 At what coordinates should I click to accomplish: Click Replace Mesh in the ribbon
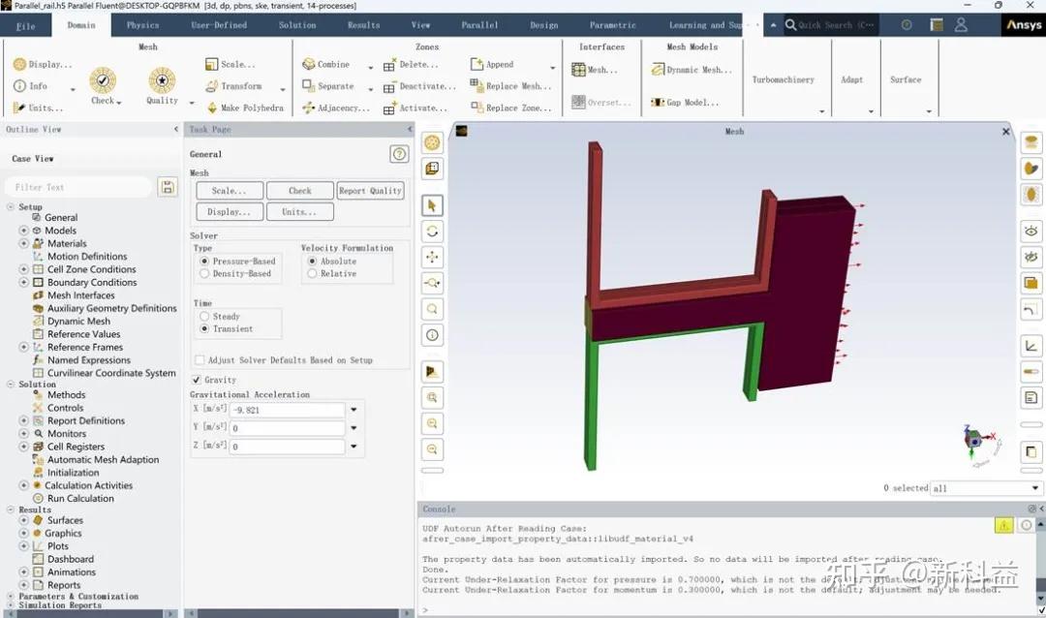[511, 86]
